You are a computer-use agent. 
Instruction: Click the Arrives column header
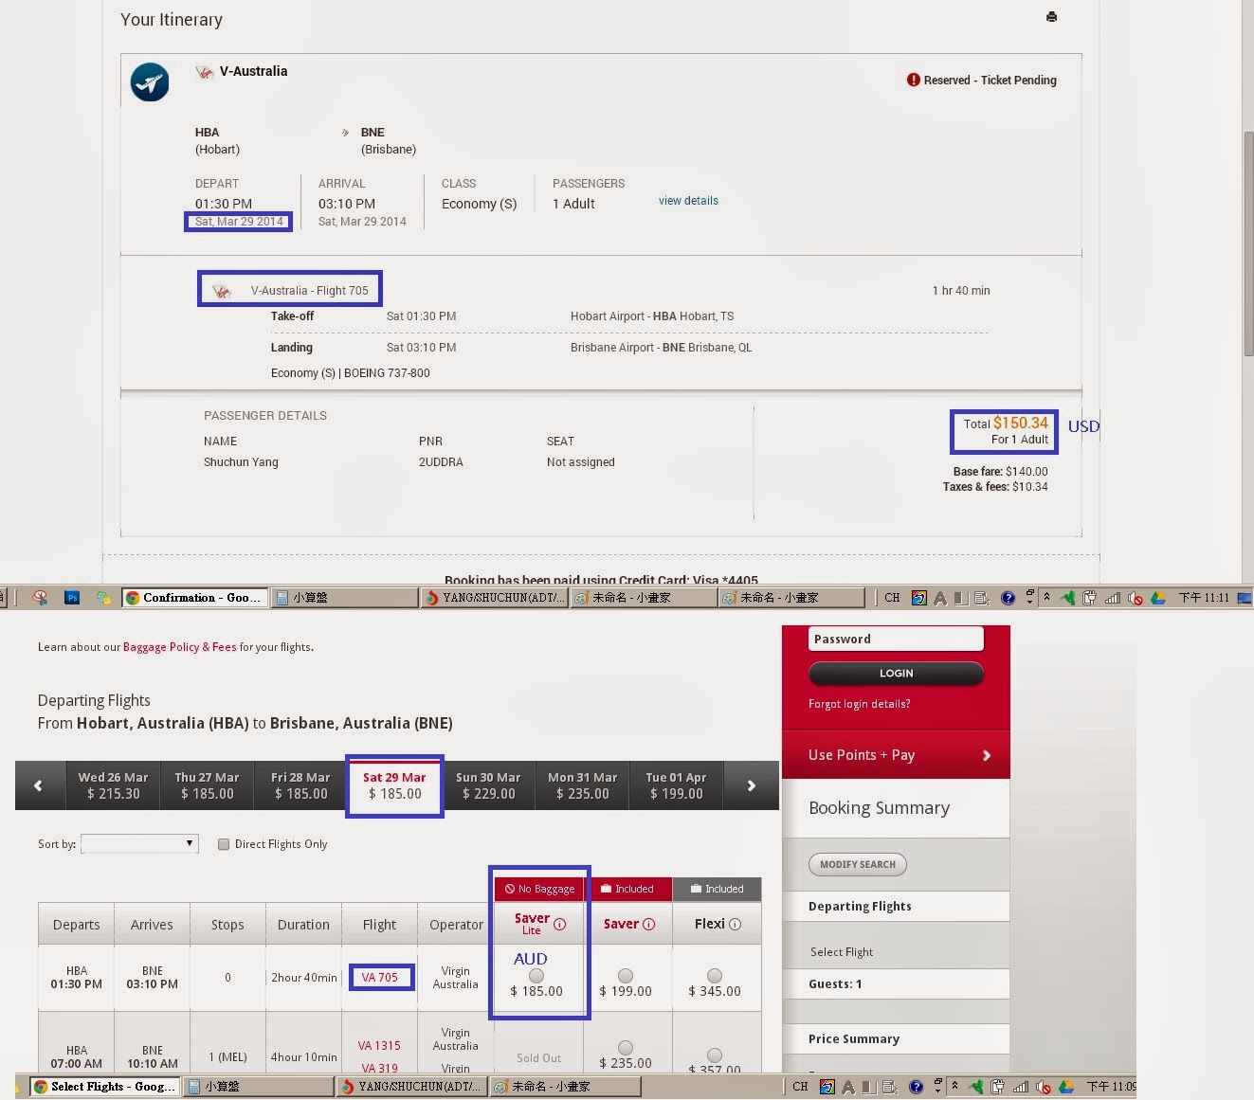tap(152, 925)
